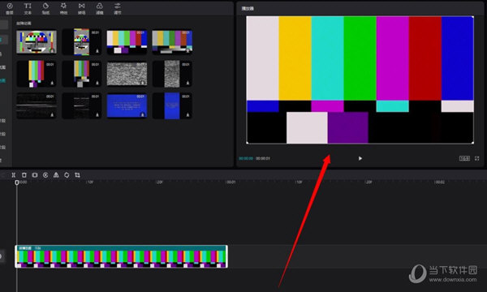Click the Crop icon in the timeline toolbar
The height and width of the screenshot is (292, 487).
click(77, 175)
